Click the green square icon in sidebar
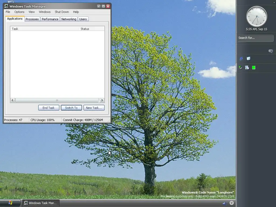 254,68
